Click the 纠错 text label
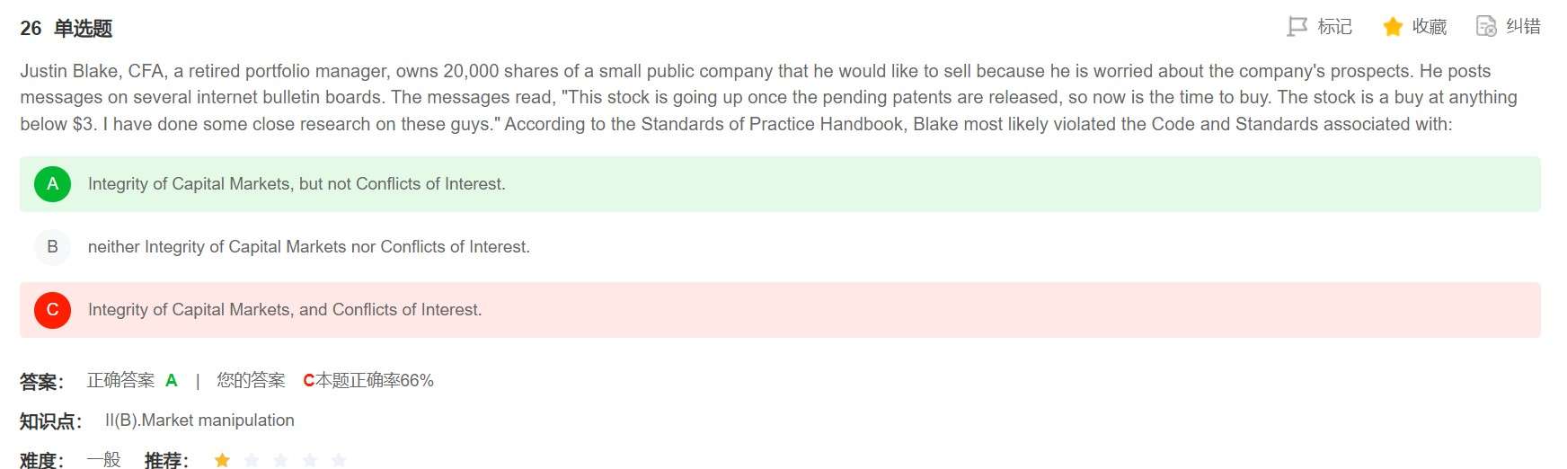This screenshot has height=469, width=1567. click(x=1524, y=27)
